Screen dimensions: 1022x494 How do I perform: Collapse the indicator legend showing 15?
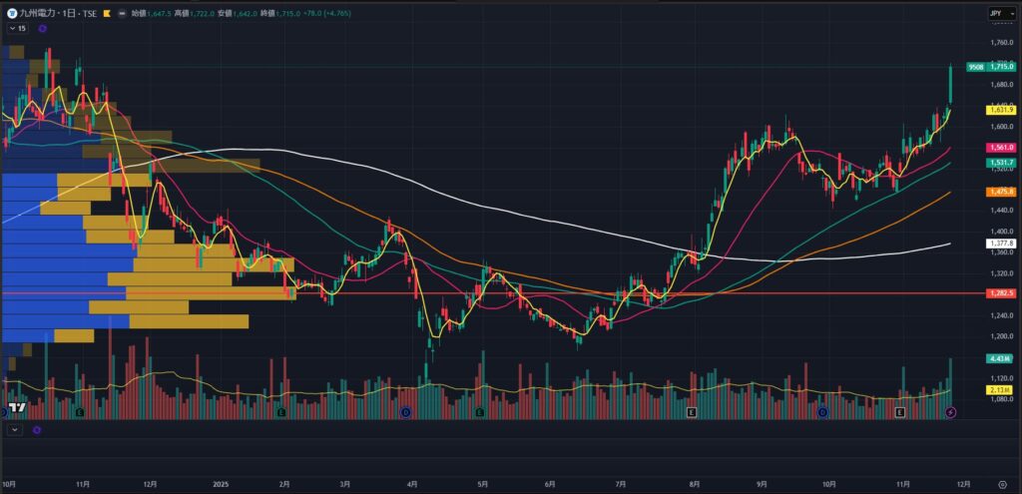click(x=17, y=28)
